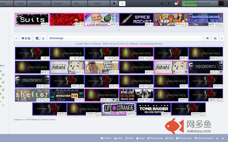Open Terms of Service footer link
The height and width of the screenshot is (142, 228).
coord(204,138)
